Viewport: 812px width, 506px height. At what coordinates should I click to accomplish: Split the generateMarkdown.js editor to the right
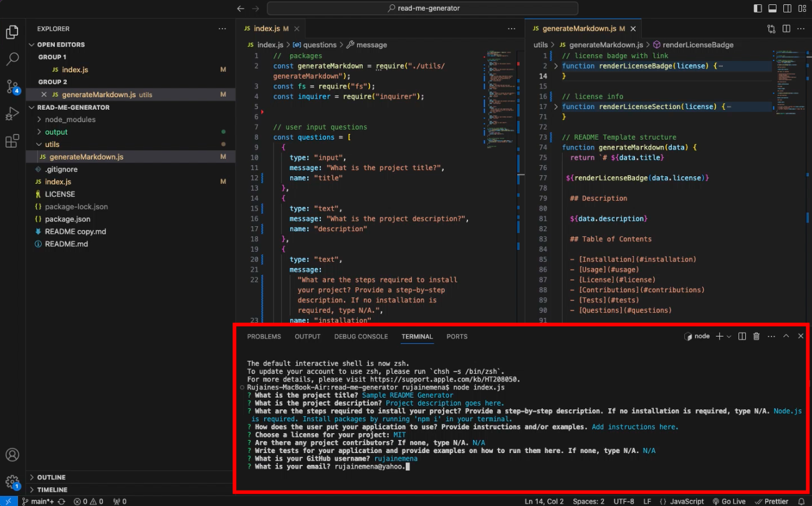tap(786, 29)
